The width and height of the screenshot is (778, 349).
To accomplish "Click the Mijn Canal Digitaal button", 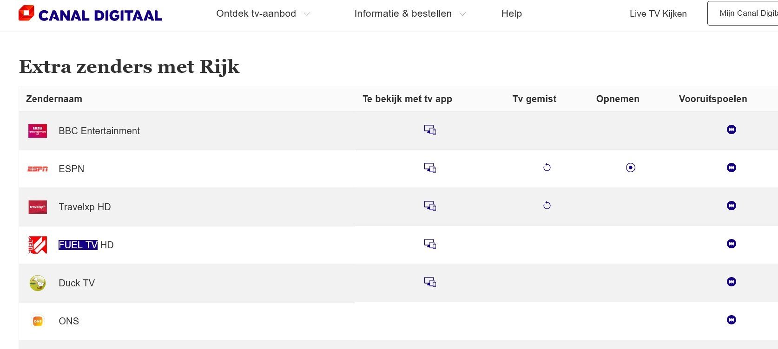I will (743, 13).
